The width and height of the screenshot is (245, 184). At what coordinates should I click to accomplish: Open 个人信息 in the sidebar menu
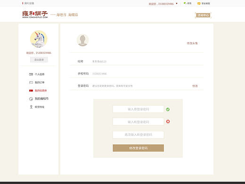click(x=37, y=74)
